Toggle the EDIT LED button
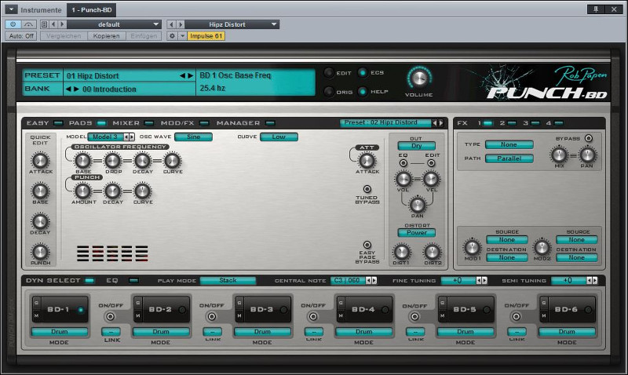 tap(328, 73)
